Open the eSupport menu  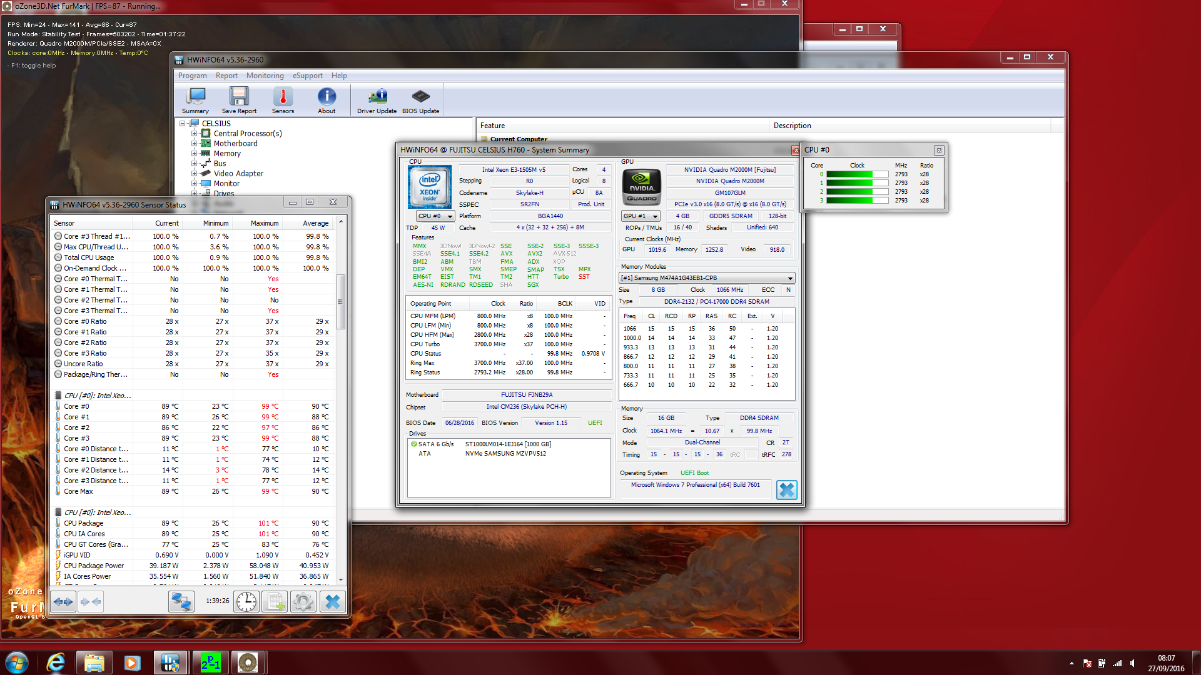(308, 76)
